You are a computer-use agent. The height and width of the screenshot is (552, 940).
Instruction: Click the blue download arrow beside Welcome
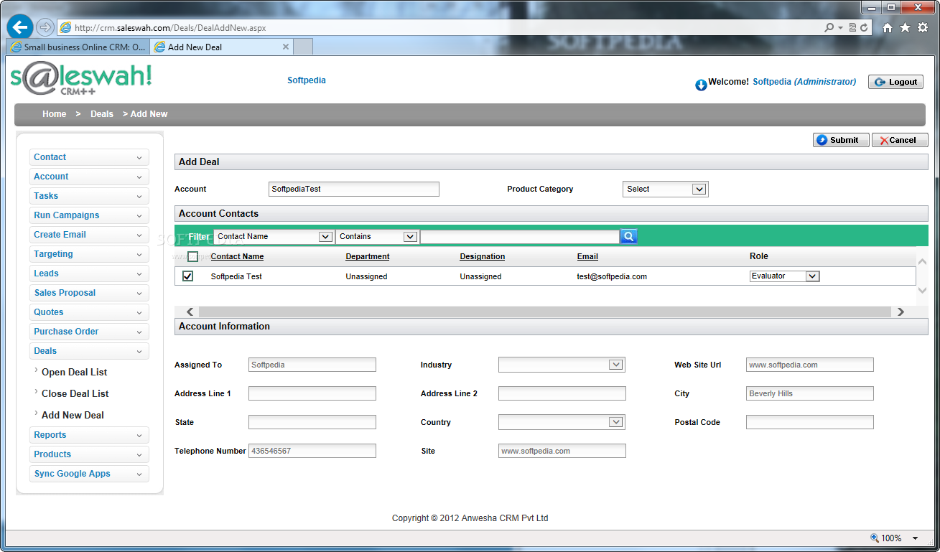[x=701, y=85]
